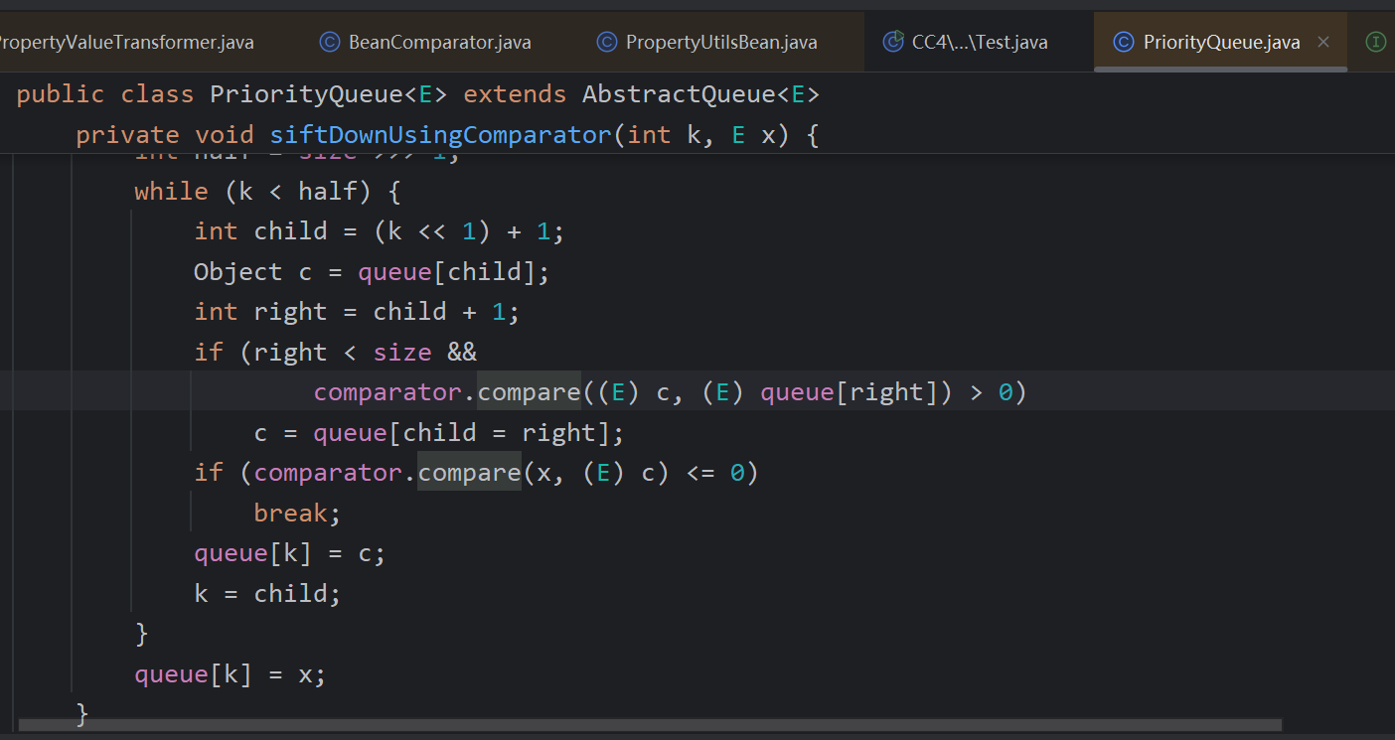Jump to the sticky PriorityQueue class declaration line
This screenshot has width=1395, height=740.
pyautogui.click(x=417, y=94)
